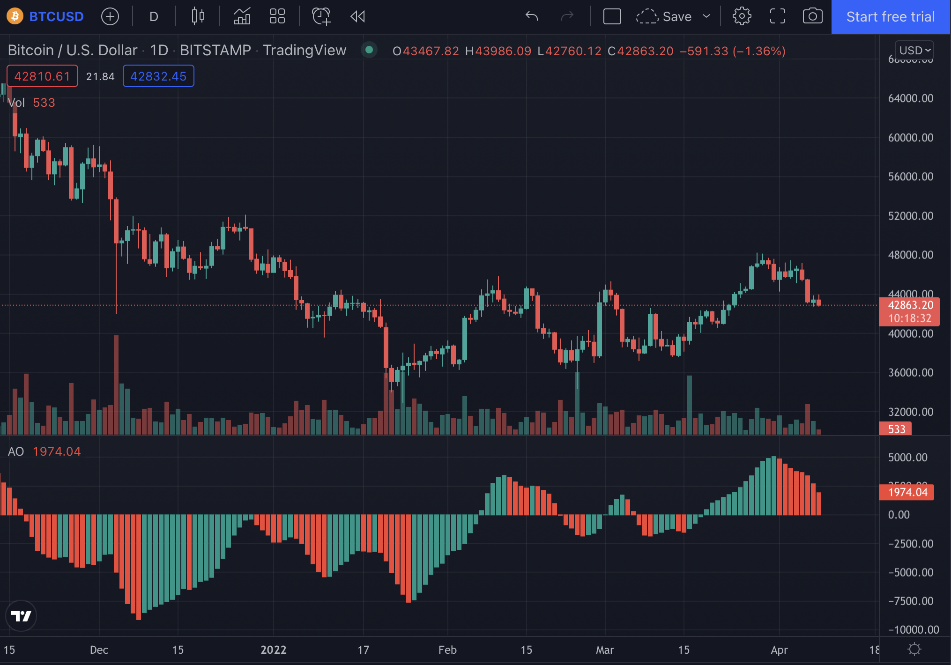Image resolution: width=951 pixels, height=665 pixels.
Task: Enter fullscreen mode
Action: pyautogui.click(x=777, y=16)
